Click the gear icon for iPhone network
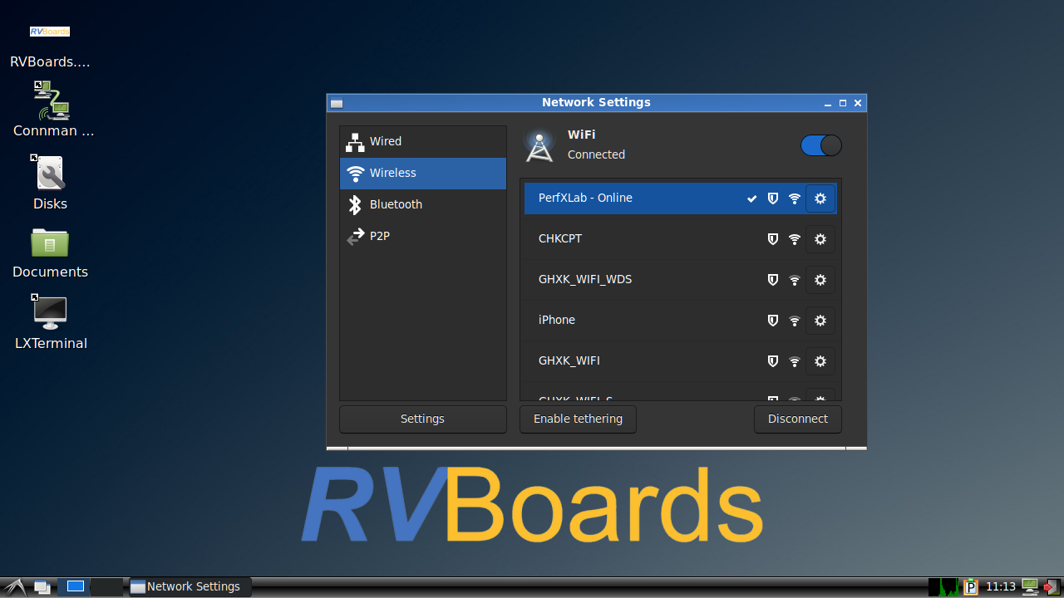 820,321
